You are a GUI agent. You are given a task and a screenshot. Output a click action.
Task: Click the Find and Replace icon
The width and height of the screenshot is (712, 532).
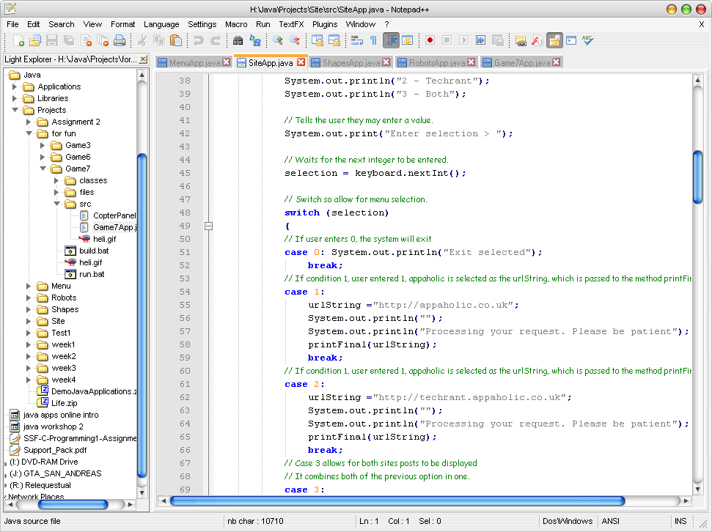coord(254,40)
